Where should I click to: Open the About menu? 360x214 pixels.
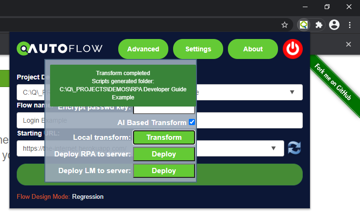click(253, 49)
